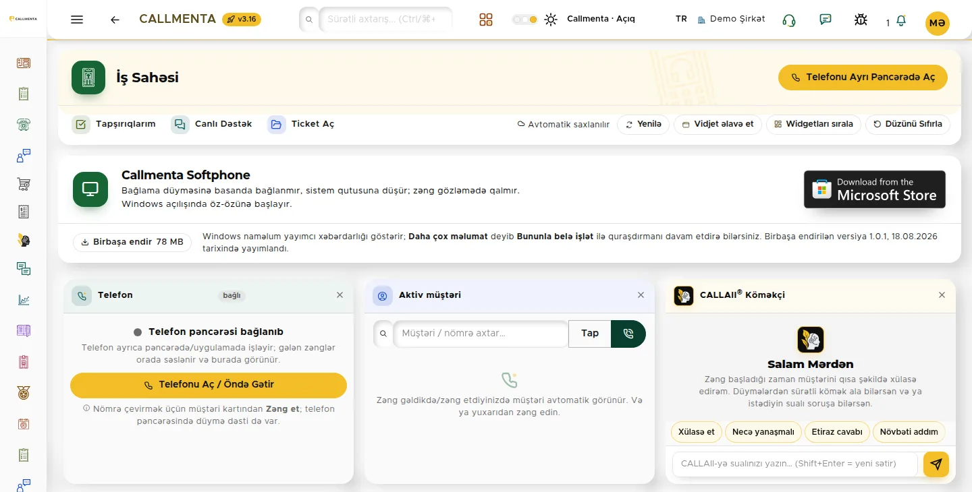
Task: Click the CALLAII brain logo above Salam Mərdən
Action: coord(811,340)
